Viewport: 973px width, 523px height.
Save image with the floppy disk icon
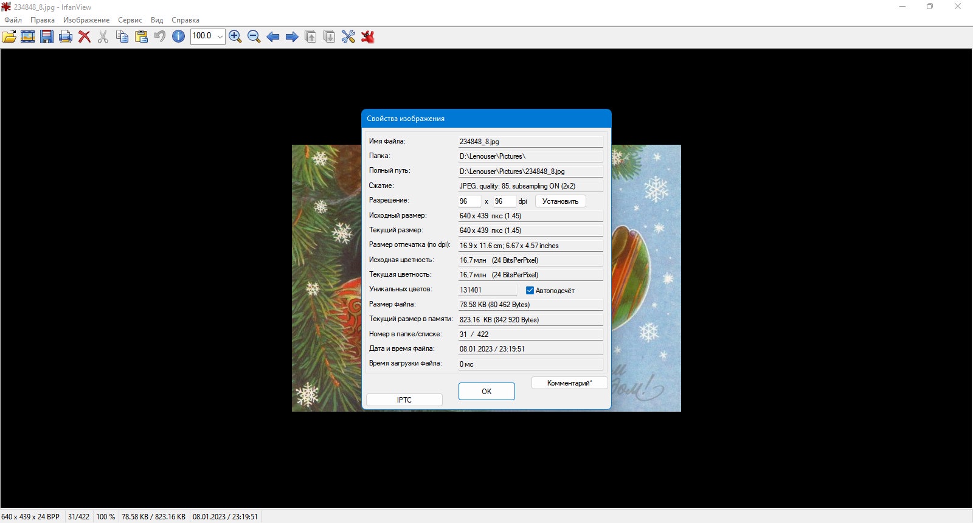[x=47, y=36]
